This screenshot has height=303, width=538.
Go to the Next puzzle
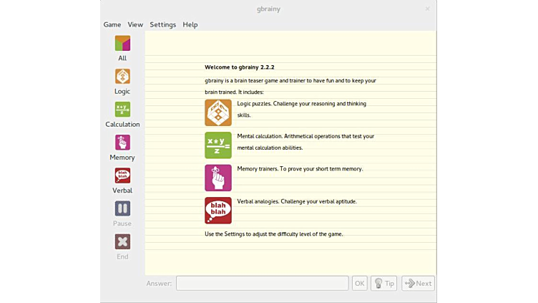[418, 284]
